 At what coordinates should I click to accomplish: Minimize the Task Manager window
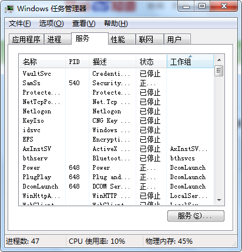pyautogui.click(x=186, y=6)
